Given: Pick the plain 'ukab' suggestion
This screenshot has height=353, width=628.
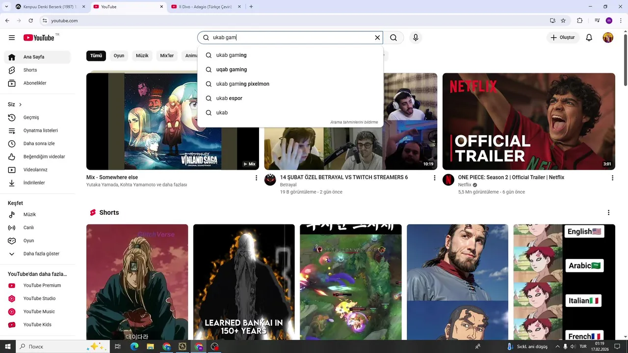Looking at the screenshot, I should 290,113.
